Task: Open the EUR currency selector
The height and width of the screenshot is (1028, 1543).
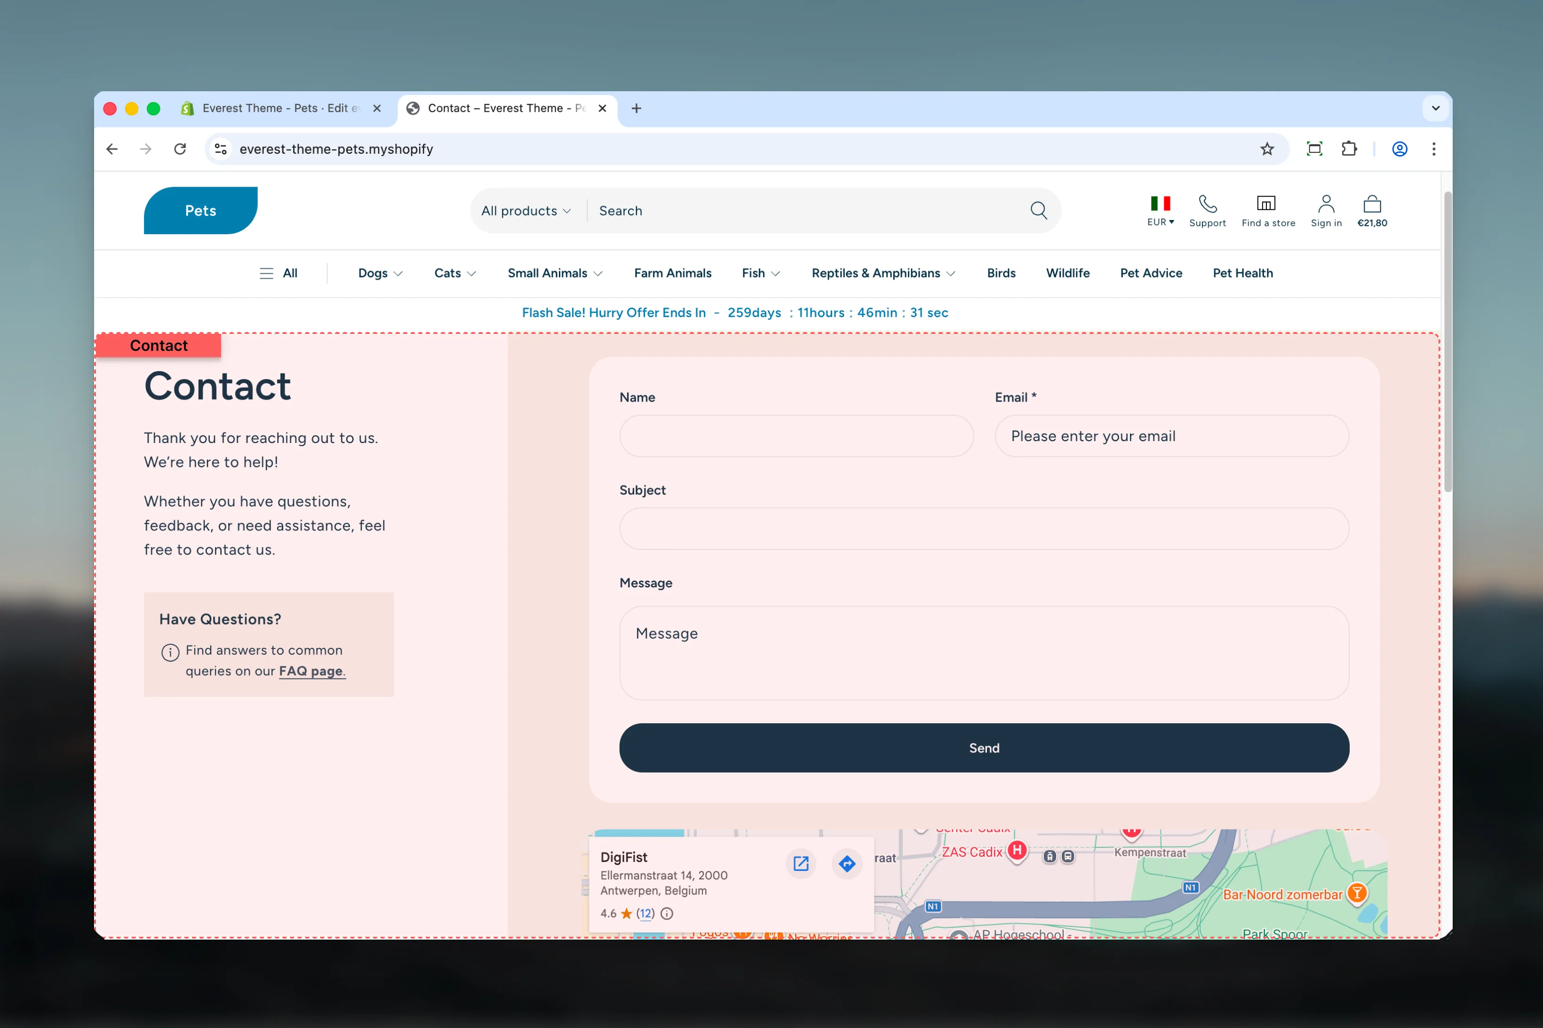Action: [1160, 211]
